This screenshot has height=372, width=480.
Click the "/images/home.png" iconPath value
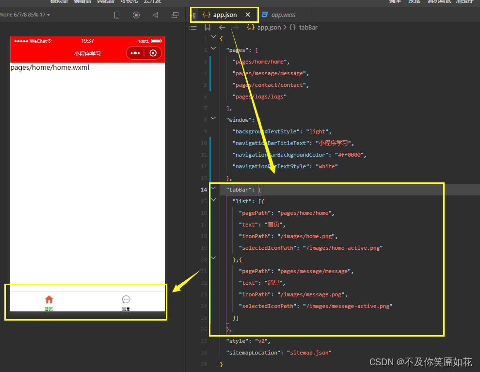tap(306, 236)
